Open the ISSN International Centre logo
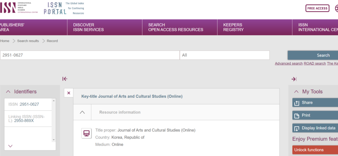Screen dimensions: 338x156 [x=19, y=8]
